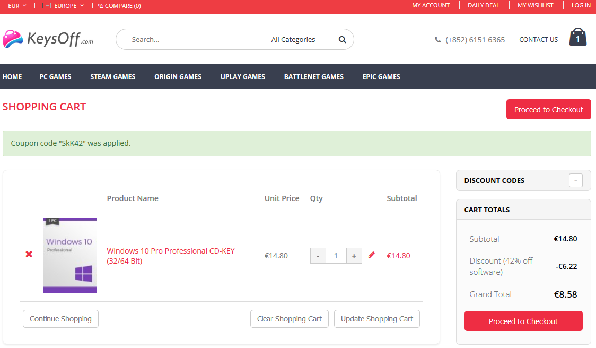Click the unit price €14.80 cell
This screenshot has width=596, height=348.
276,256
